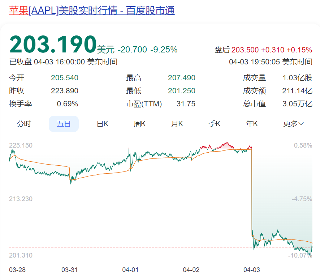Click the percentage change -9.25%
Image resolution: width=320 pixels, height=280 pixels.
164,50
